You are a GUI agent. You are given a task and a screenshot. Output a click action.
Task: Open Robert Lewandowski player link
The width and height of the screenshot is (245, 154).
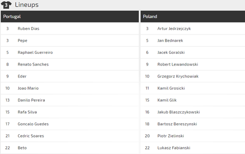[178, 64]
